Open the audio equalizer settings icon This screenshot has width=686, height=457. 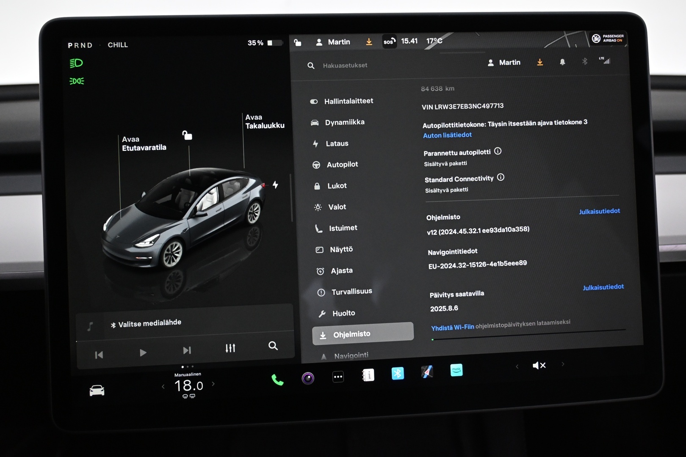(x=230, y=348)
